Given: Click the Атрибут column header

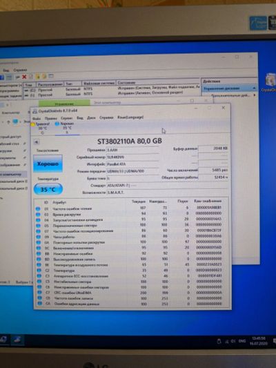Looking at the screenshot, I should 59,202.
